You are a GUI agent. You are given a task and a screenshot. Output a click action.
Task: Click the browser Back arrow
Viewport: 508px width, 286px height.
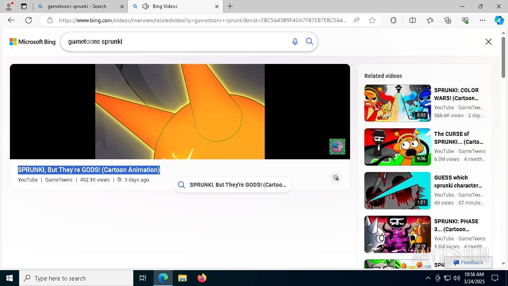tap(11, 20)
